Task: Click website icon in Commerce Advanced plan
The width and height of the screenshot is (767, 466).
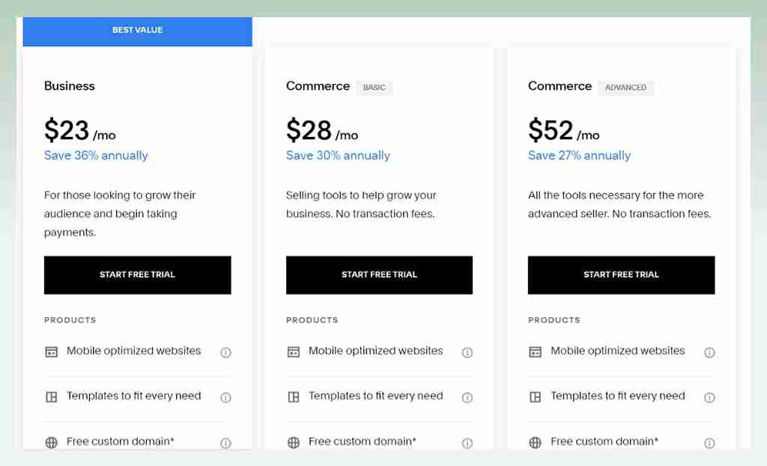Action: (535, 352)
